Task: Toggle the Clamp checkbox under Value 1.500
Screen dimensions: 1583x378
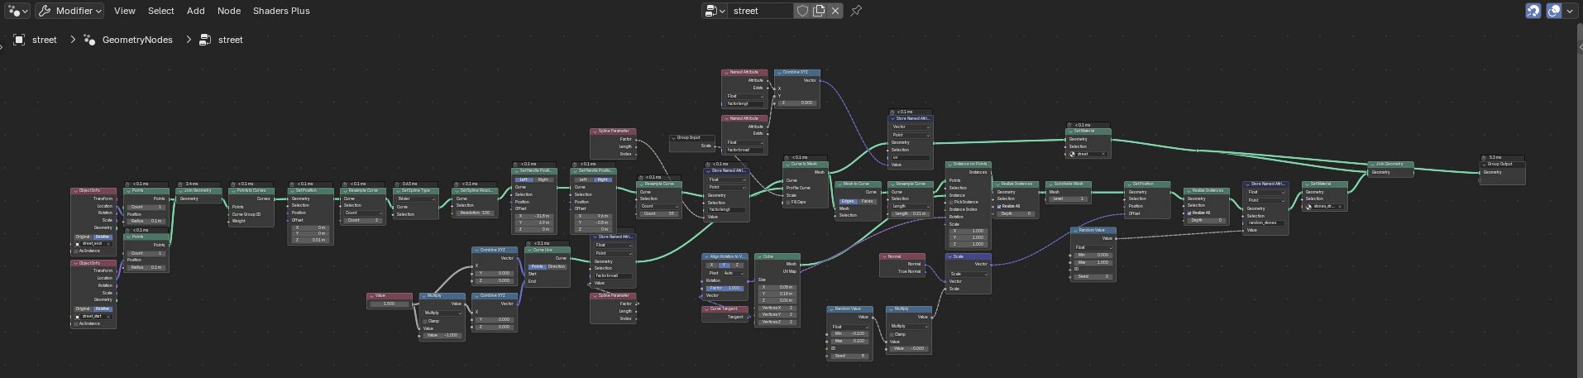Action: [x=424, y=321]
